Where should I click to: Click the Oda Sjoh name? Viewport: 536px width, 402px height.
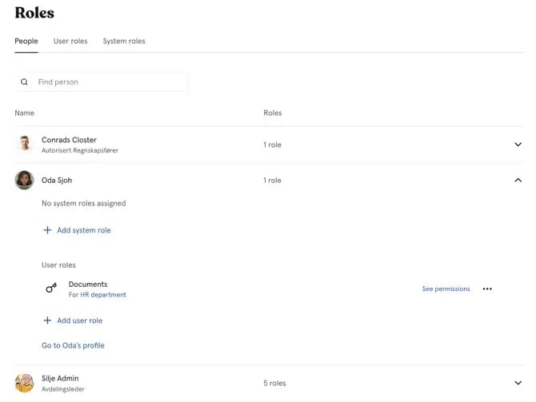[57, 180]
